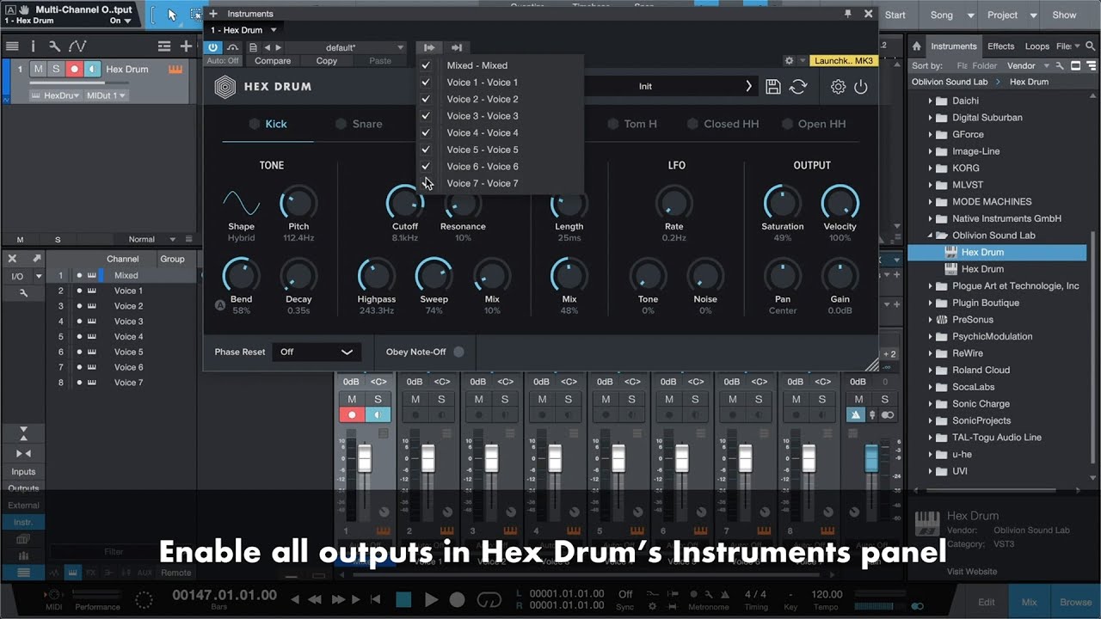Expand the Daichi folder
Image resolution: width=1101 pixels, height=619 pixels.
[930, 101]
